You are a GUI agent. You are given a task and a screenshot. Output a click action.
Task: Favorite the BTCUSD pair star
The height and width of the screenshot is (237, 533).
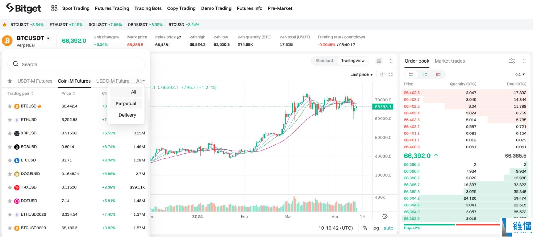[x=10, y=106]
